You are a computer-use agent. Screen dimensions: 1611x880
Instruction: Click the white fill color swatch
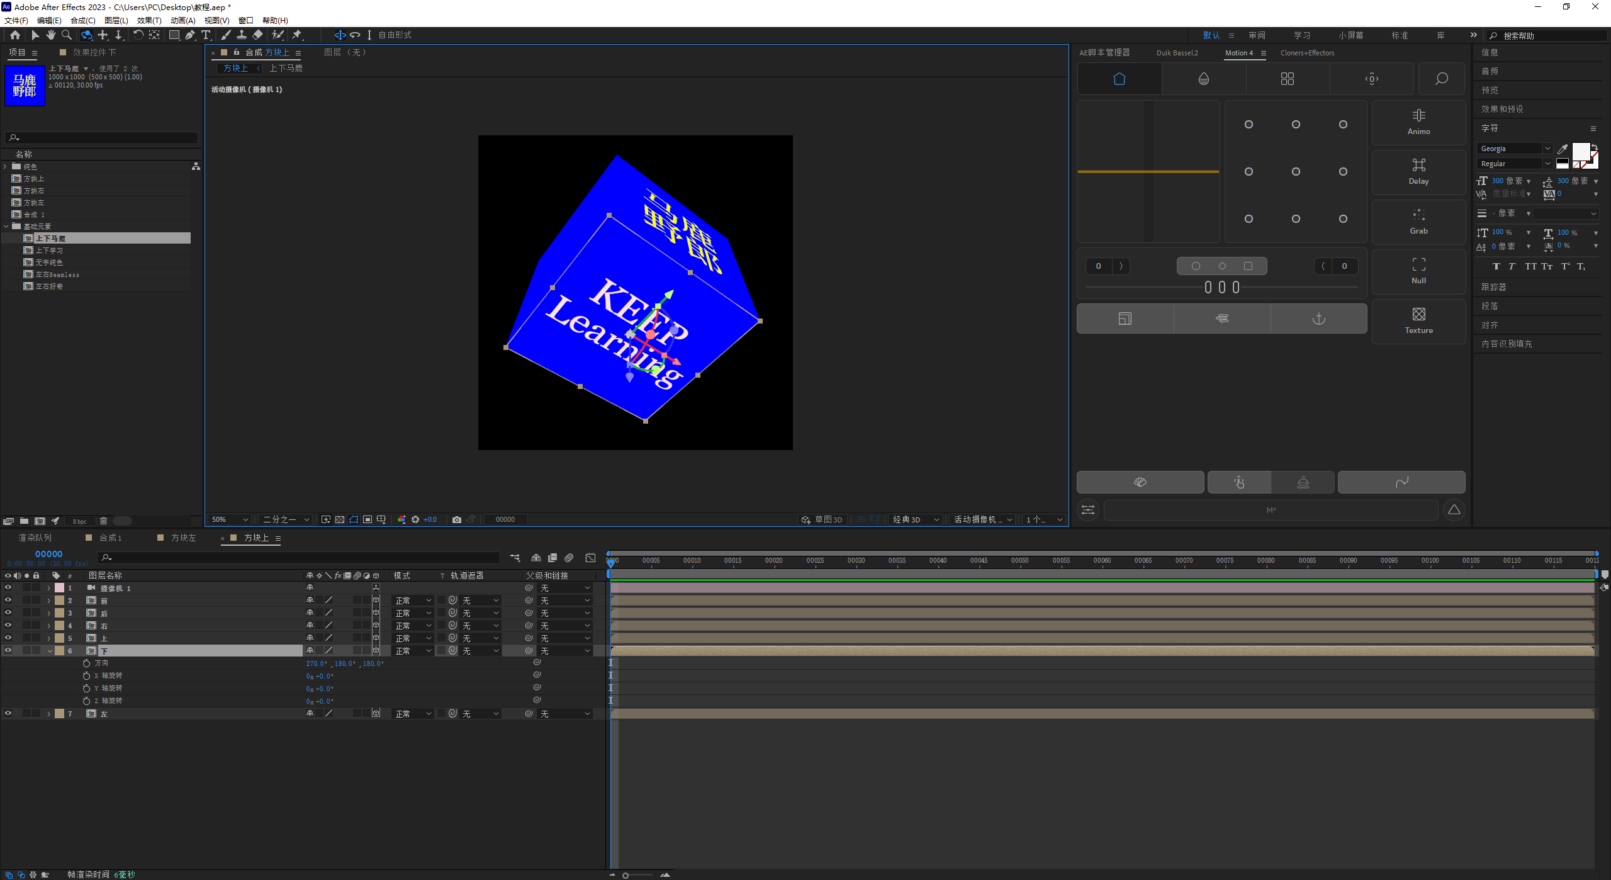pos(1580,151)
